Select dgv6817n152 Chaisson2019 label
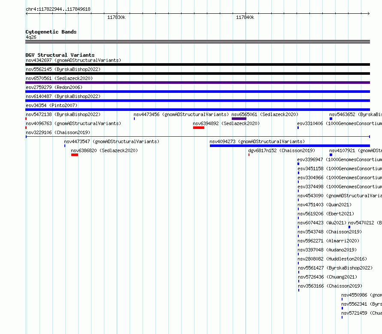 282,150
